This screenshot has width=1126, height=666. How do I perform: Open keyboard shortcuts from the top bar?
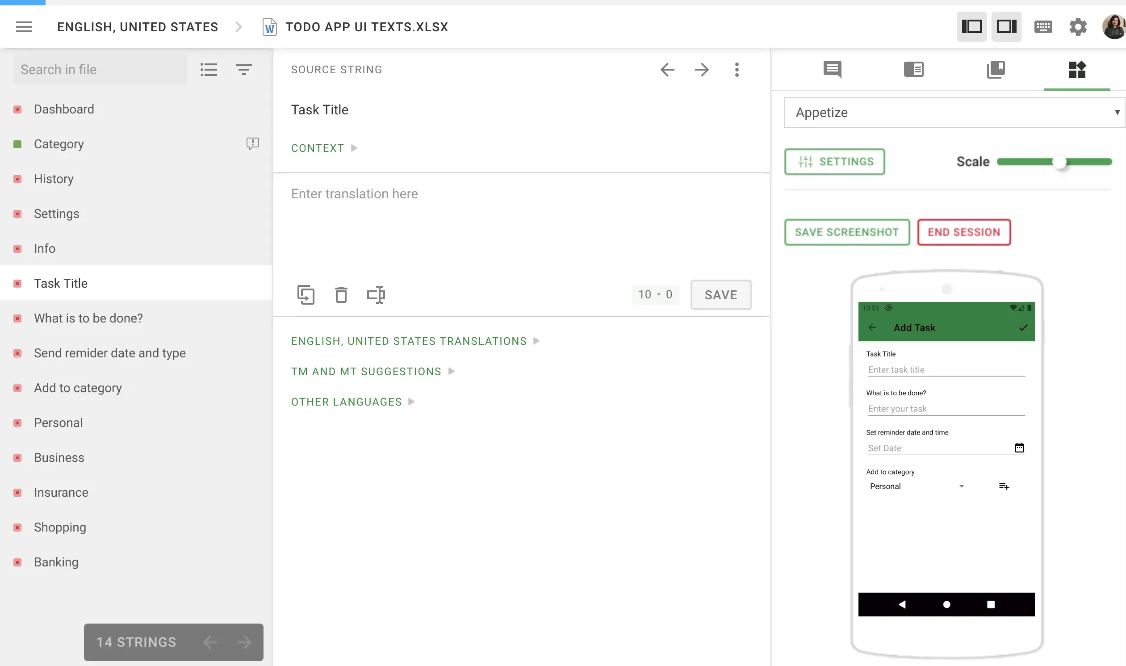click(1042, 27)
